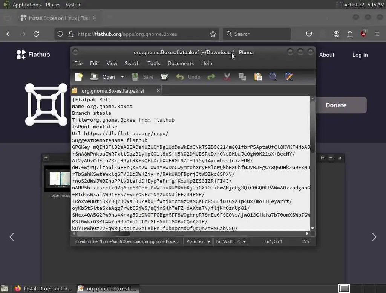Click the site padlock security icon
The width and height of the screenshot is (386, 293).
tap(71, 34)
